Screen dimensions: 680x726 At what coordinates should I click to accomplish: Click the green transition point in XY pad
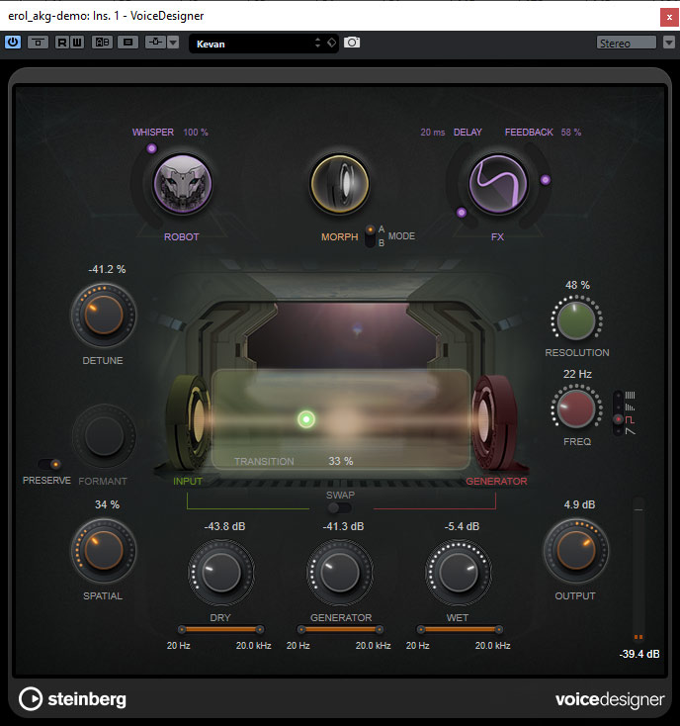tap(306, 419)
